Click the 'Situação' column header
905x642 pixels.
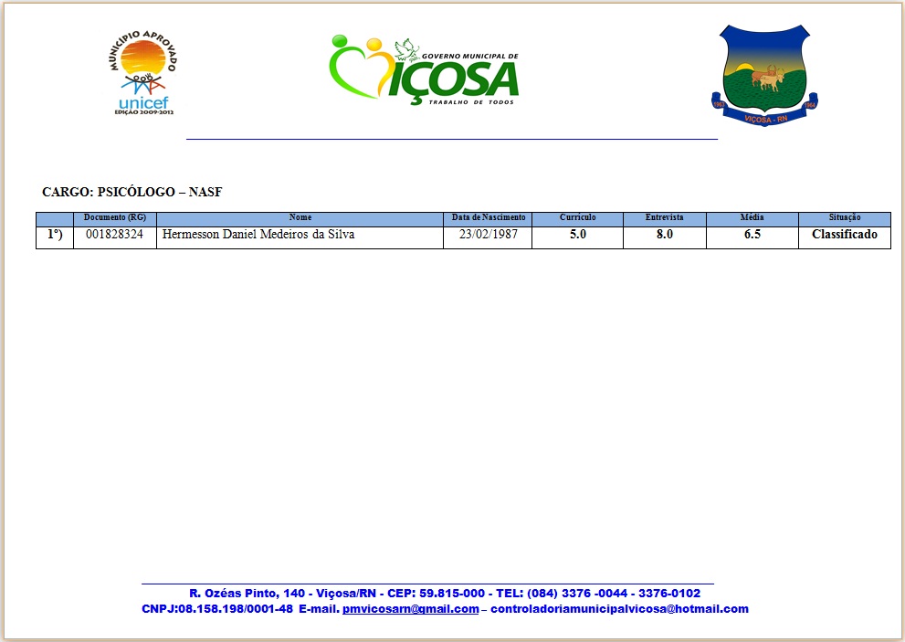click(x=845, y=217)
